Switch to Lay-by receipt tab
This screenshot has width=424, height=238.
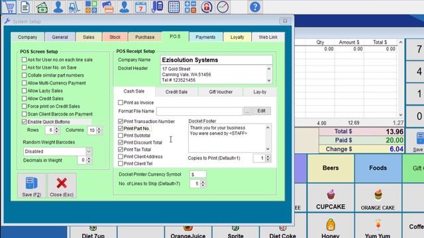[260, 92]
